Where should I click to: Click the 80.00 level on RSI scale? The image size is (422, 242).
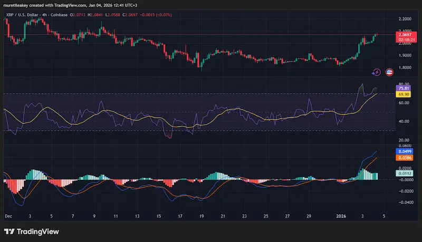405,84
